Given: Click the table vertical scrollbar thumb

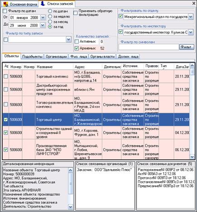Looking at the screenshot, I should [192, 72].
